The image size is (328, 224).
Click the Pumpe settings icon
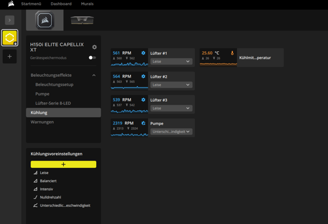tap(143, 123)
